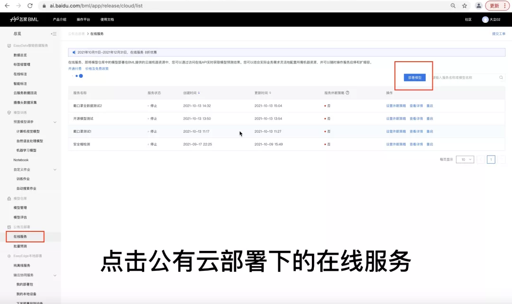Click the EasyEdge本地部署 section icon
The width and height of the screenshot is (512, 304).
9,256
